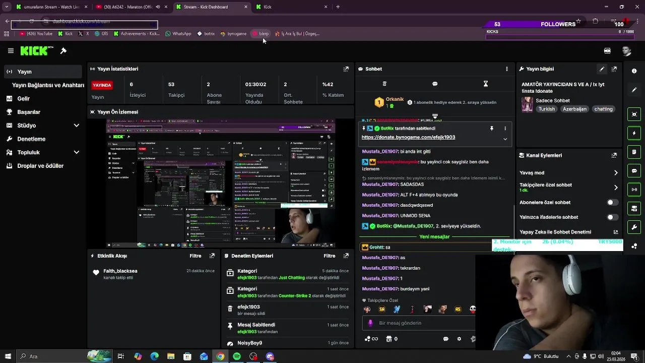Screen dimensions: 645x363
Task: Pop out the Yayın bilgisi panel
Action: [614, 69]
